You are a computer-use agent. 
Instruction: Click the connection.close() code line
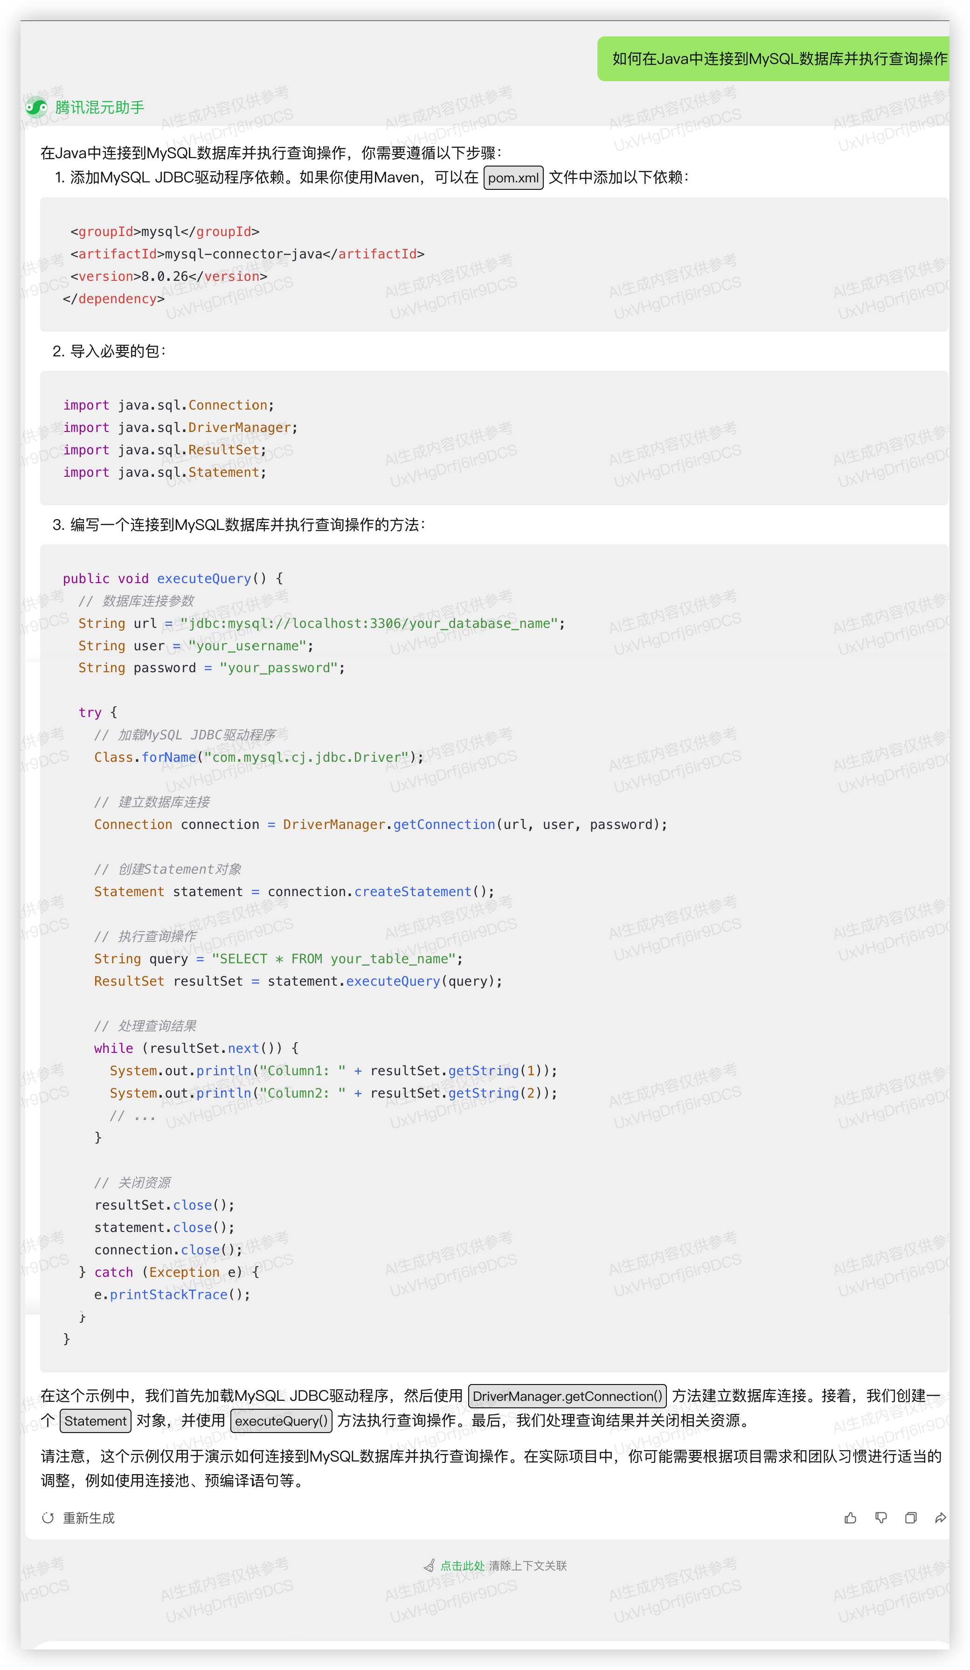168,1250
